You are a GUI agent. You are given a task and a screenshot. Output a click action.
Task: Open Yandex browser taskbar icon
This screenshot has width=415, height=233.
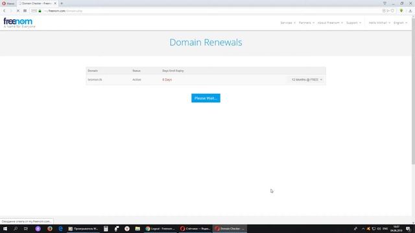127,228
